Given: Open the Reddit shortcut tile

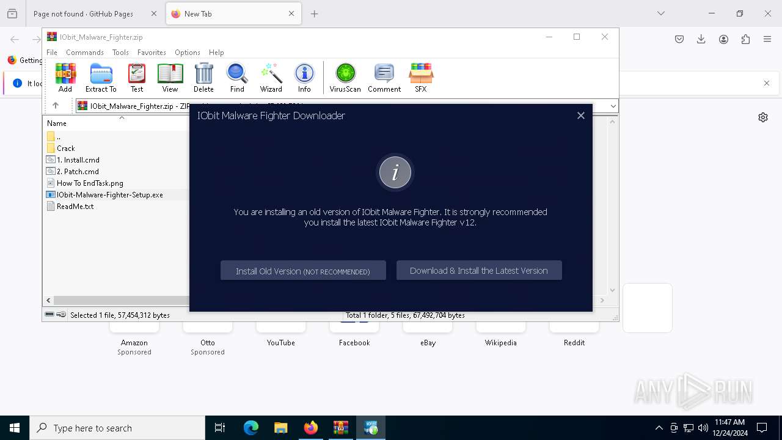Looking at the screenshot, I should [x=574, y=335].
